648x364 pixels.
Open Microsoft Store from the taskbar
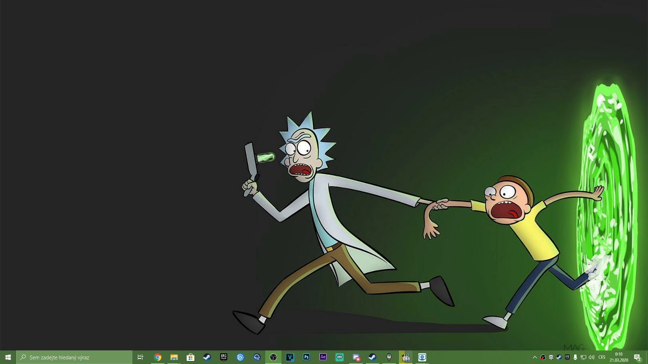(x=190, y=357)
